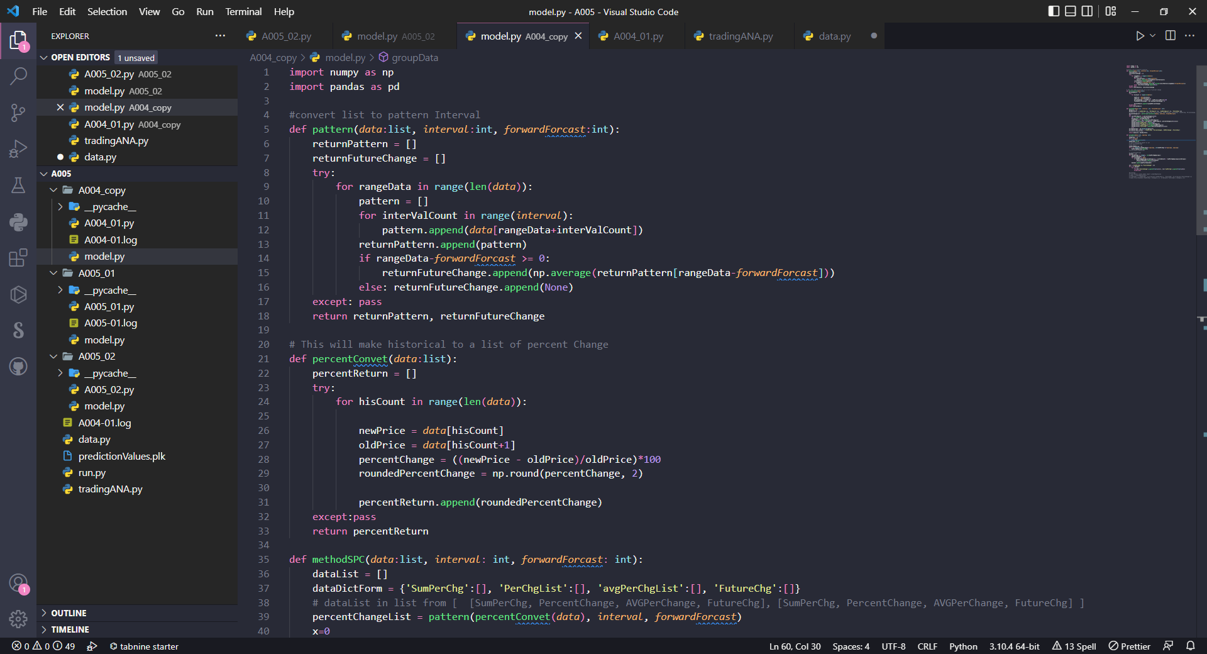This screenshot has height=654, width=1207.
Task: Open run options dropdown arrow beside play
Action: [1152, 36]
